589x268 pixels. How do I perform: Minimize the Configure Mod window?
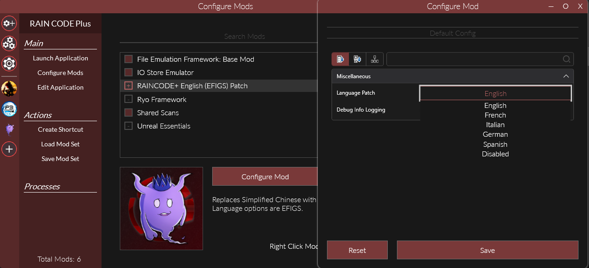click(552, 6)
